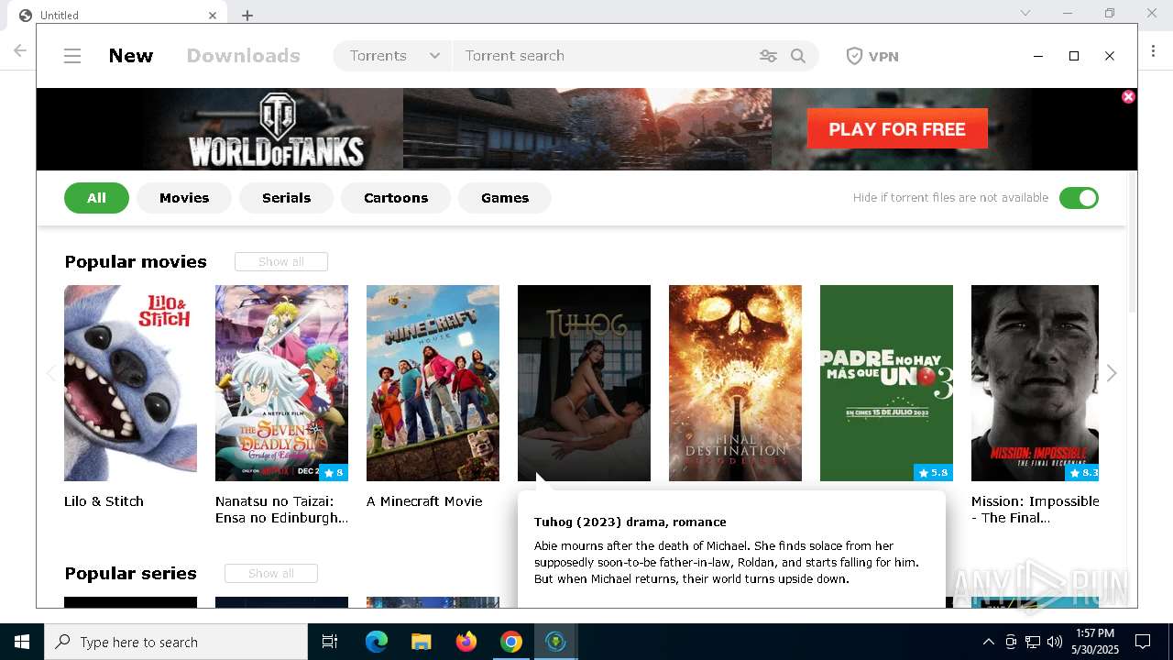Select the All category filter

coord(96,198)
